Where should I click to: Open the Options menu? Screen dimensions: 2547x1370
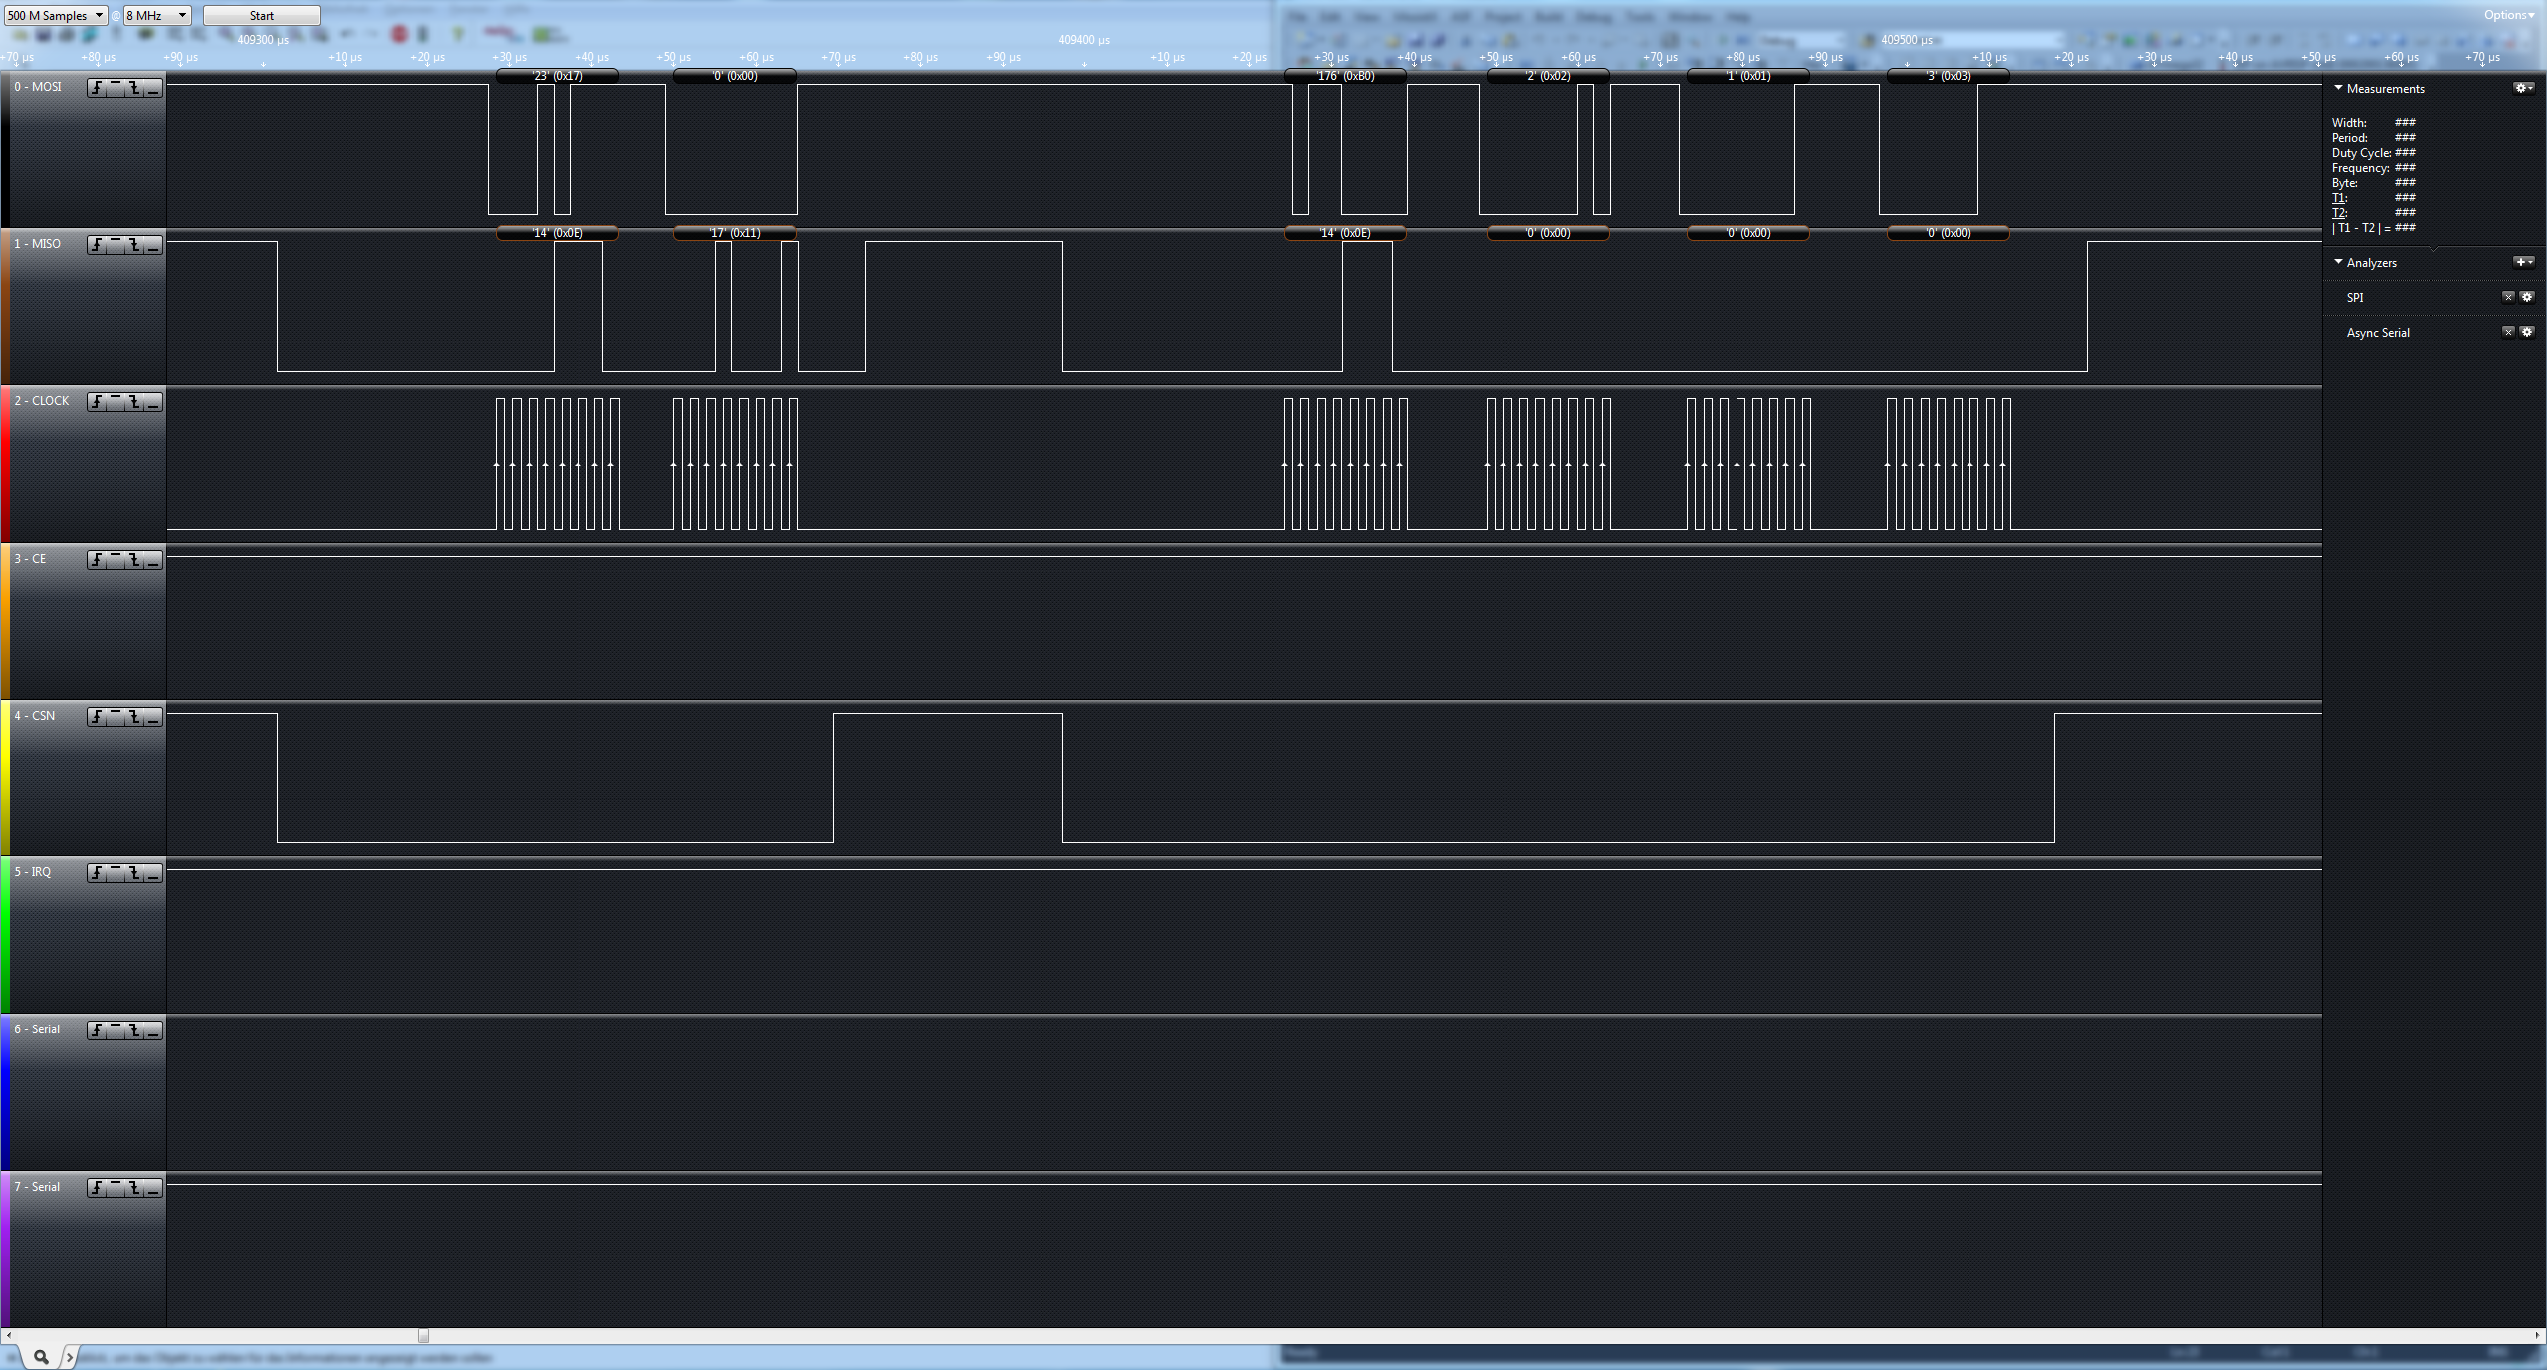click(2508, 15)
